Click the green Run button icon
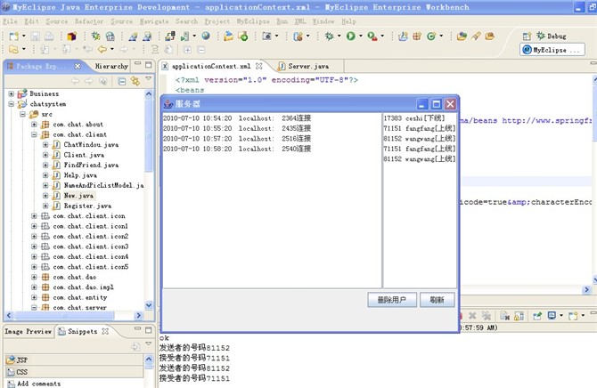Viewport: 597px width, 388px height. [351, 36]
